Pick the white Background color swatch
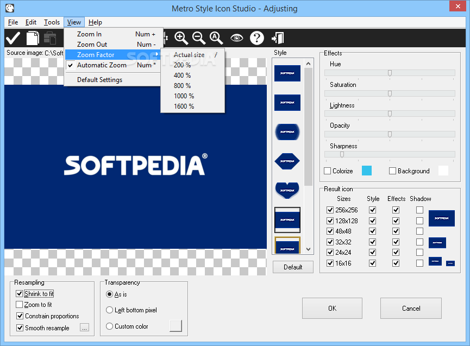The height and width of the screenshot is (346, 470). point(443,171)
